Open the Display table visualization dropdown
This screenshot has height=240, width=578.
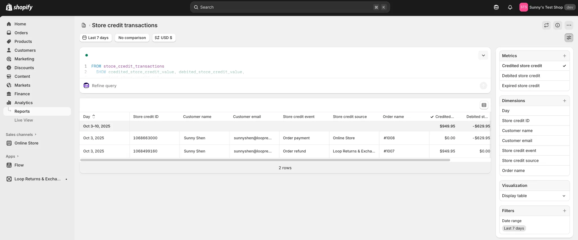[x=534, y=196]
